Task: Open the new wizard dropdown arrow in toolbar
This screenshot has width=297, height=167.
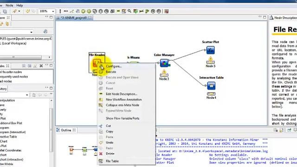Action: 19,11
